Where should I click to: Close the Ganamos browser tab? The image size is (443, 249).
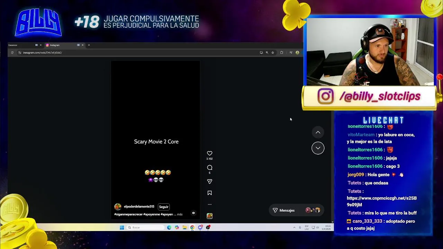[x=40, y=45]
